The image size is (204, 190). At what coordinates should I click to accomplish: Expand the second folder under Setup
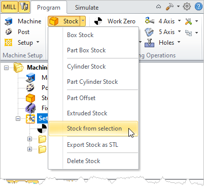point(29,149)
